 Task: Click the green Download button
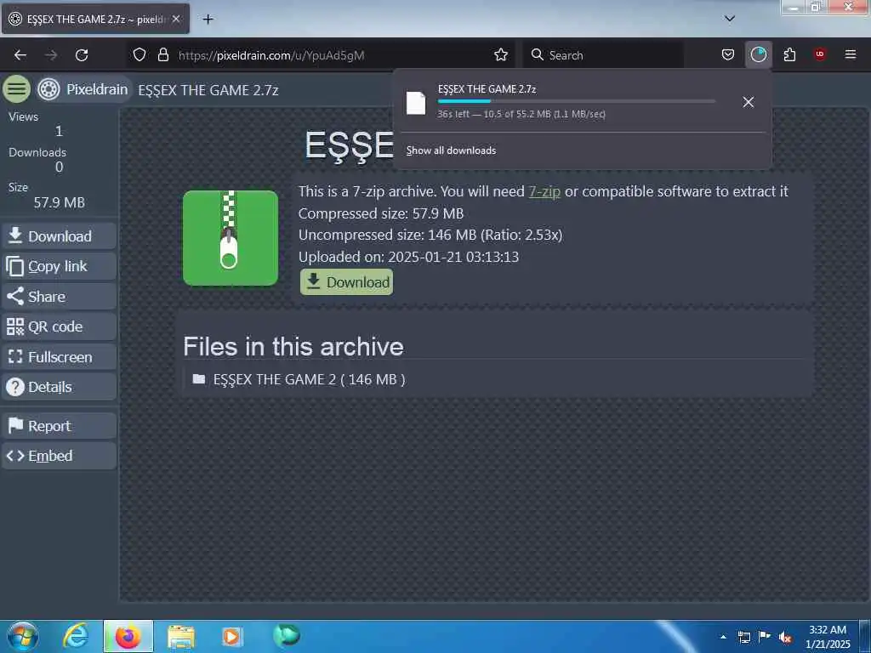(347, 282)
